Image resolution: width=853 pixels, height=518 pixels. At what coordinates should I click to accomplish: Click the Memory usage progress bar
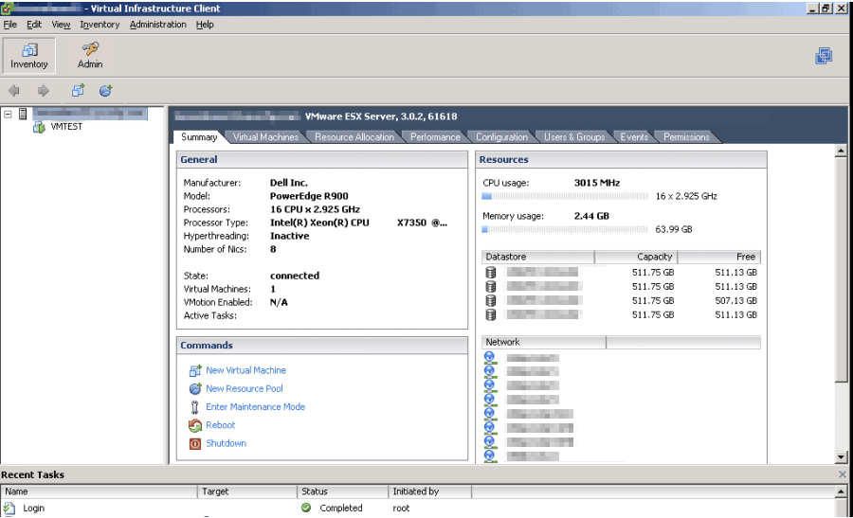point(565,229)
